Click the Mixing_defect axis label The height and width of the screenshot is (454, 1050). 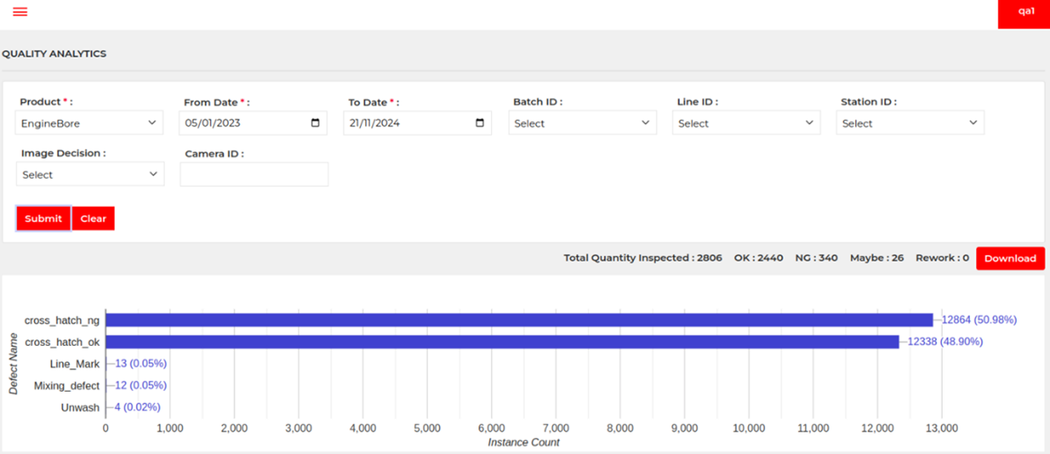(x=67, y=386)
